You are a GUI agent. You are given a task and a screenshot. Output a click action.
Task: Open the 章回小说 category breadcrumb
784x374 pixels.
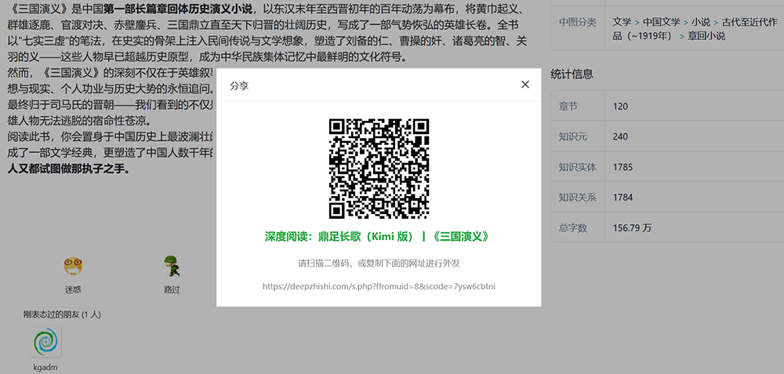pos(706,36)
